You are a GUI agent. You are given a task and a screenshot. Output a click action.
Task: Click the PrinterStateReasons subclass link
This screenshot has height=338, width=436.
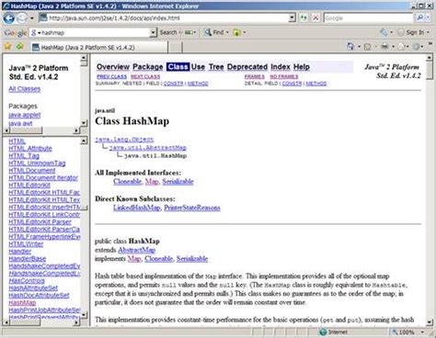pyautogui.click(x=192, y=208)
